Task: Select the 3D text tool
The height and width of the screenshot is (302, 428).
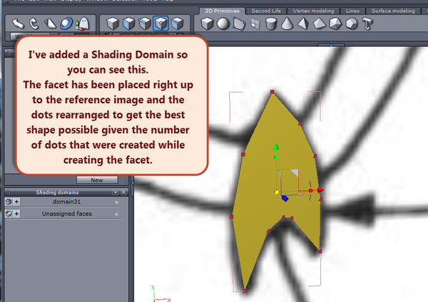Action: click(x=367, y=24)
